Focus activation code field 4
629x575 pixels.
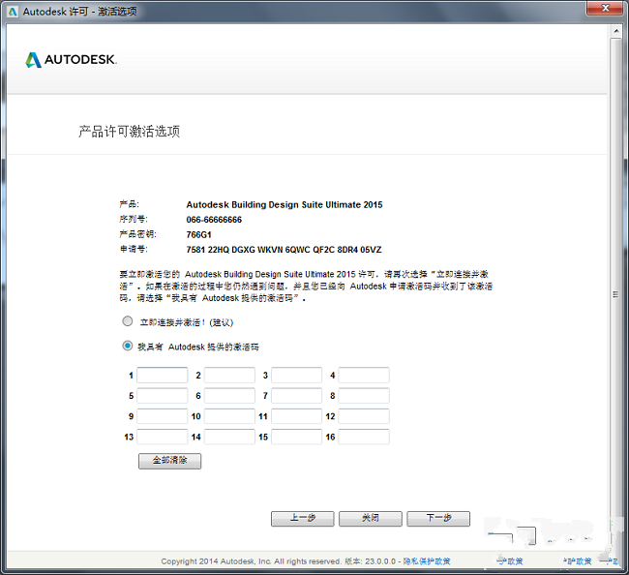pos(364,375)
